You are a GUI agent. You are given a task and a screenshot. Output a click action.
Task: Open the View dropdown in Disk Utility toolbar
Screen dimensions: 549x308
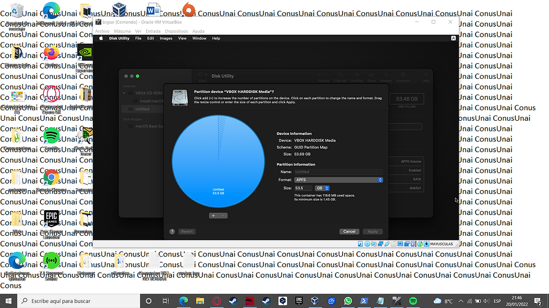pos(202,75)
